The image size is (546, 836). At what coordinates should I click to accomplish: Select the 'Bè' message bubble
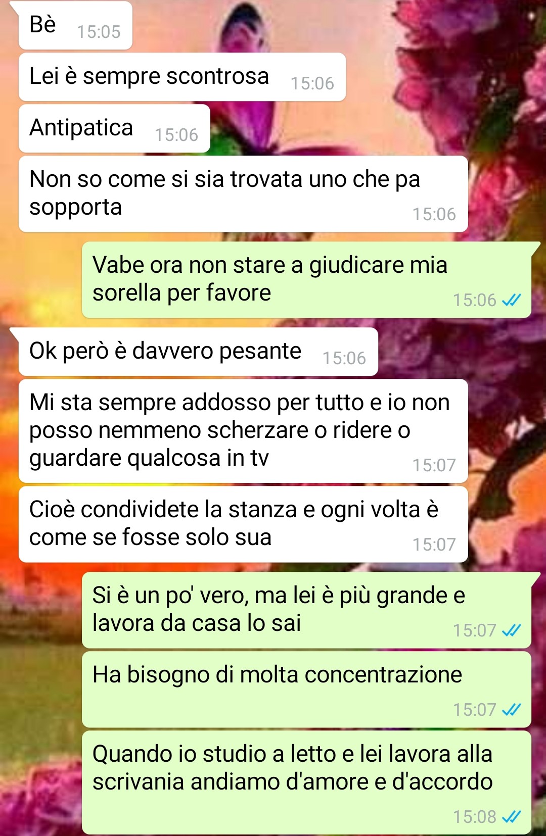point(75,25)
